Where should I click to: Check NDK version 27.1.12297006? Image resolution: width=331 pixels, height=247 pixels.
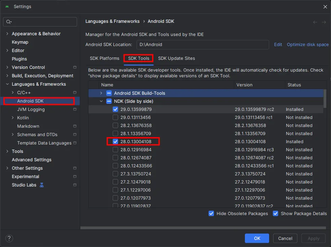[x=115, y=190]
